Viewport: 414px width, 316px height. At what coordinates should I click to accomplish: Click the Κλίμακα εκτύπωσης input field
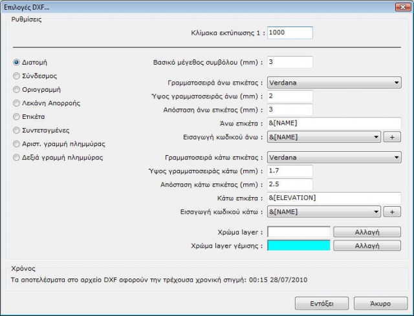tap(289, 33)
